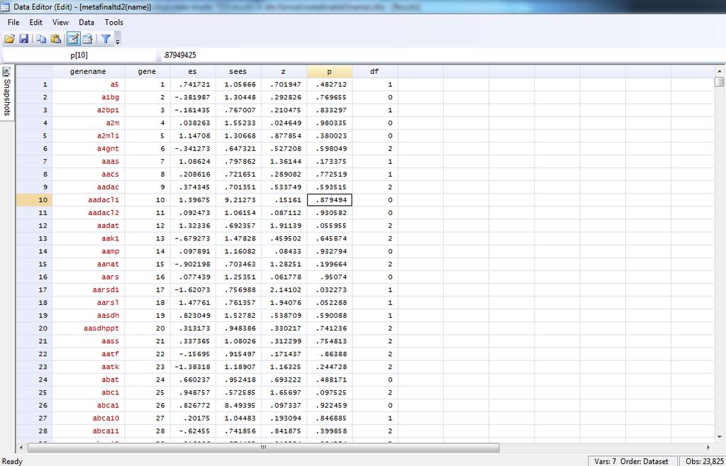This screenshot has height=466, width=726.
Task: Click the genename cell aasdhppt
Action: (x=89, y=328)
